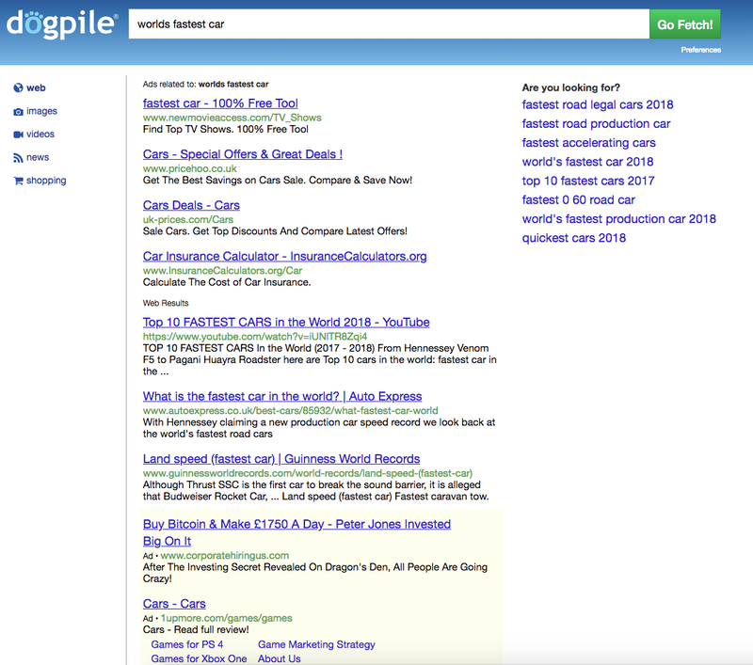Click the www.newmovieaccess.com/TV_Shows URL

click(x=232, y=118)
